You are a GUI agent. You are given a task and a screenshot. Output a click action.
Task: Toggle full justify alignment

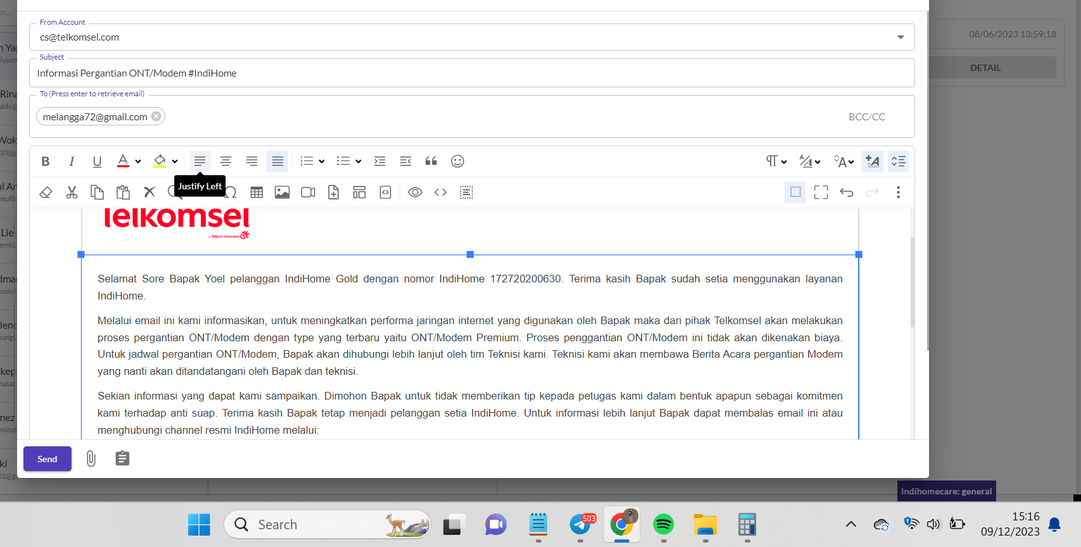point(277,161)
